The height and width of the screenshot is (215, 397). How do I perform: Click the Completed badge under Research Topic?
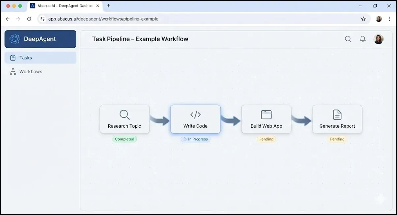(x=124, y=139)
